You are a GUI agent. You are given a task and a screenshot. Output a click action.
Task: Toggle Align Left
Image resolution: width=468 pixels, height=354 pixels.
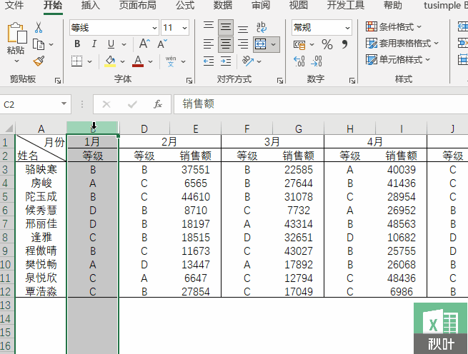click(x=209, y=44)
